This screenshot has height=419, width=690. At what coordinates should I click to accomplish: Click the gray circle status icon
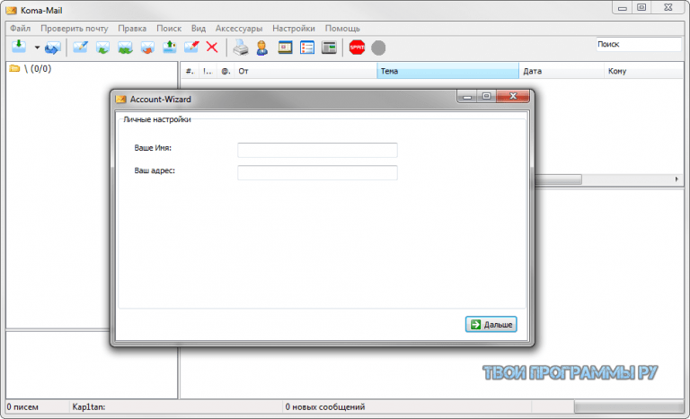point(378,48)
